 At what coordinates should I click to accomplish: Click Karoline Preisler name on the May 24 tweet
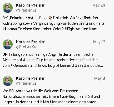[x=30, y=5]
